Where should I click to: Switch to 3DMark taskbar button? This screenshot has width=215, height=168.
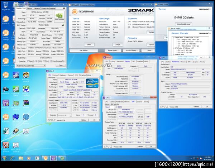pos(46,158)
